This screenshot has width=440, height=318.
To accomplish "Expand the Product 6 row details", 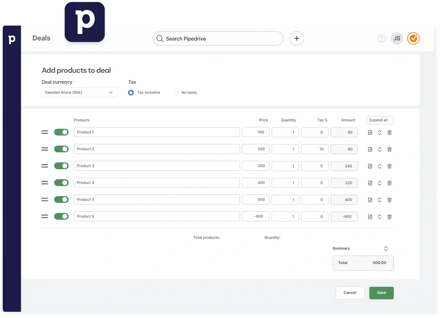I will 380,216.
